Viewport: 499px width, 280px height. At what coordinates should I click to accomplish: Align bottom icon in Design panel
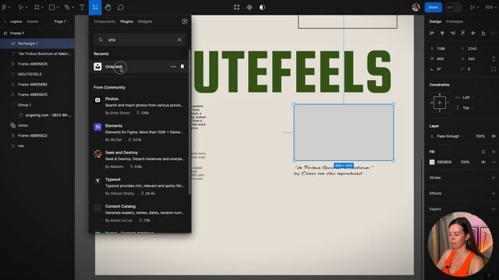coord(483,33)
